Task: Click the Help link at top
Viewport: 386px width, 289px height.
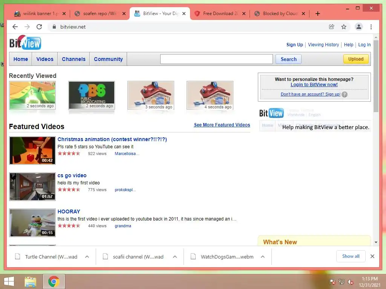Action: coord(349,45)
